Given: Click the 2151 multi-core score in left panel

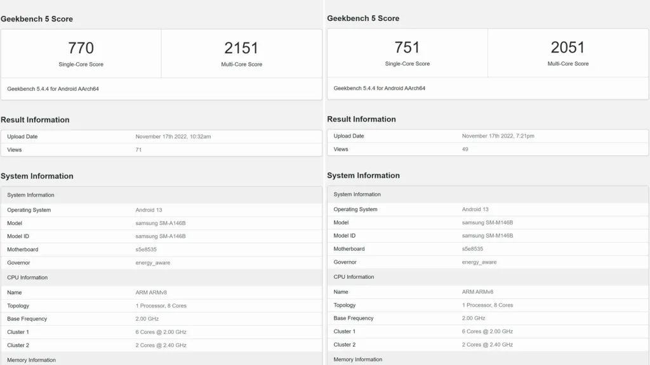Looking at the screenshot, I should 241,48.
